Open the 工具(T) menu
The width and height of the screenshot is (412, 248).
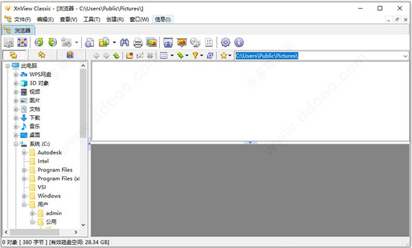(92, 19)
